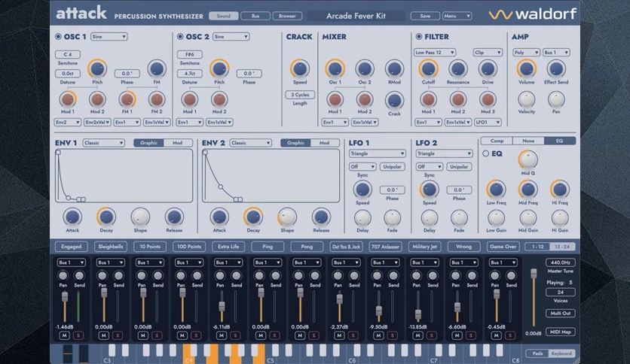Image resolution: width=630 pixels, height=364 pixels.
Task: Click the EQ Mid Q knob
Action: click(x=528, y=159)
